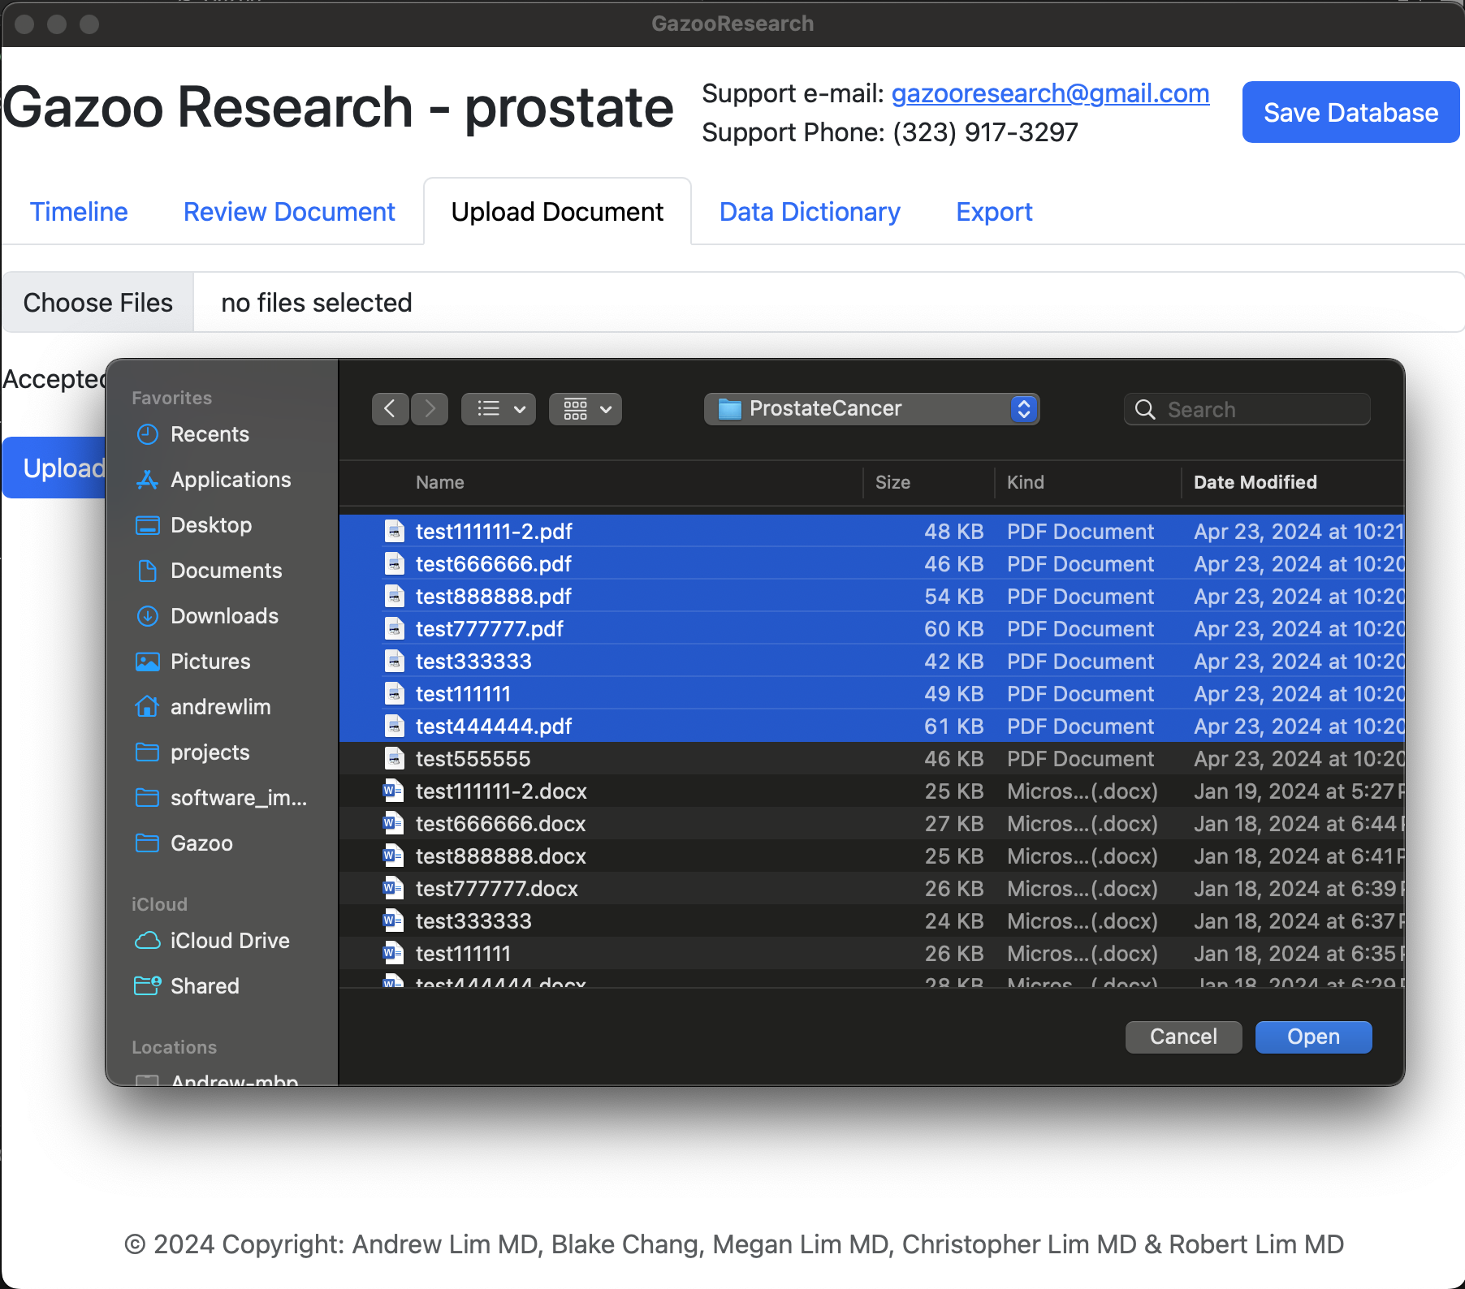Expand the list view options dropdown

(499, 409)
